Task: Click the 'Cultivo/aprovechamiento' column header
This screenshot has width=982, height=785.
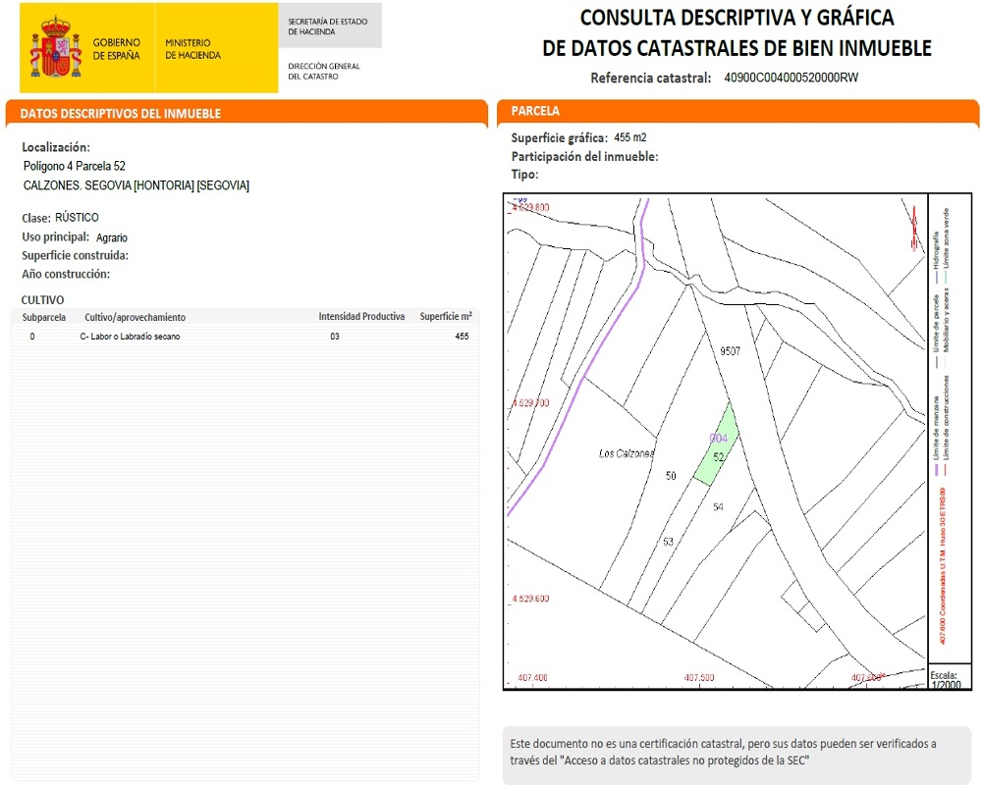Action: point(136,317)
